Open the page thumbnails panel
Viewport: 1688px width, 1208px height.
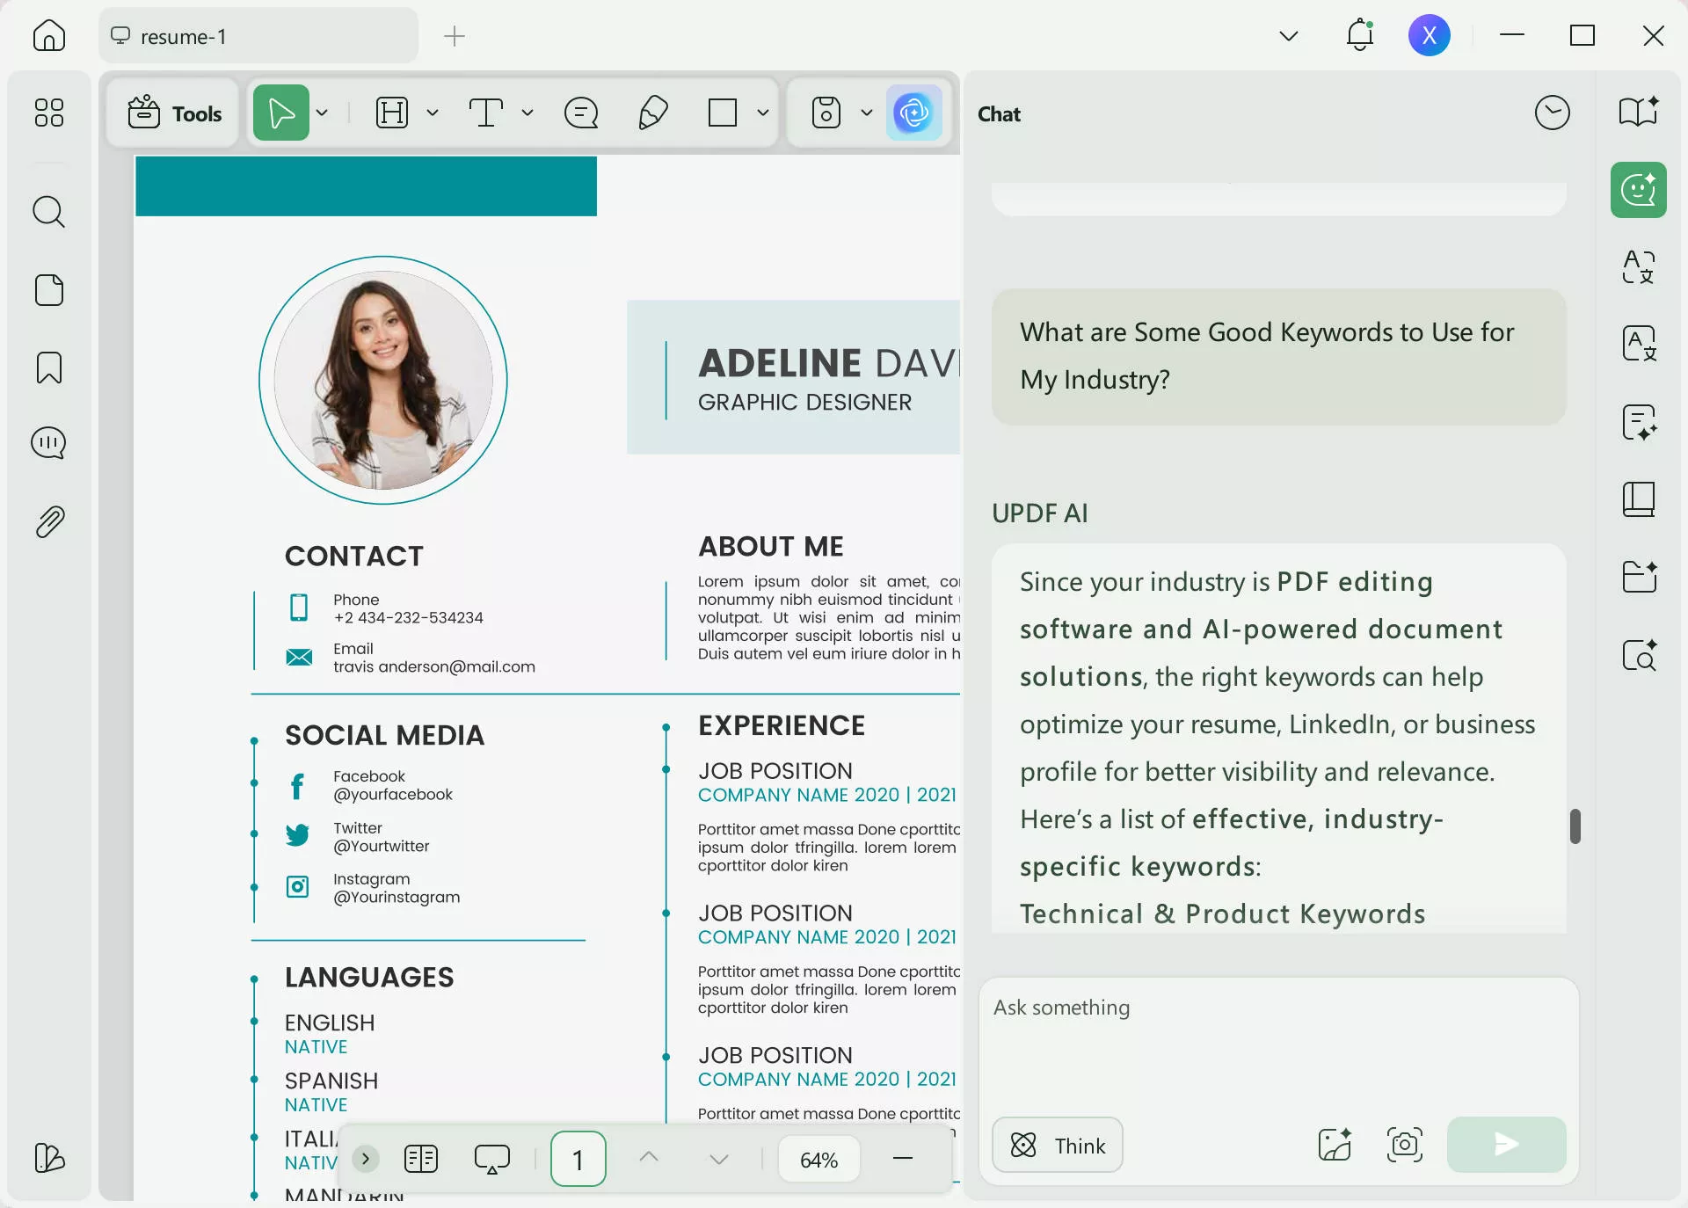(48, 290)
